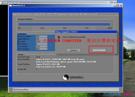Click the 25% progress scale marker
135x97 pixels.
(42, 28)
